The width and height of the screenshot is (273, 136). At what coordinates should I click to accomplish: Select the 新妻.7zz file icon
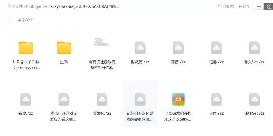tap(26, 99)
